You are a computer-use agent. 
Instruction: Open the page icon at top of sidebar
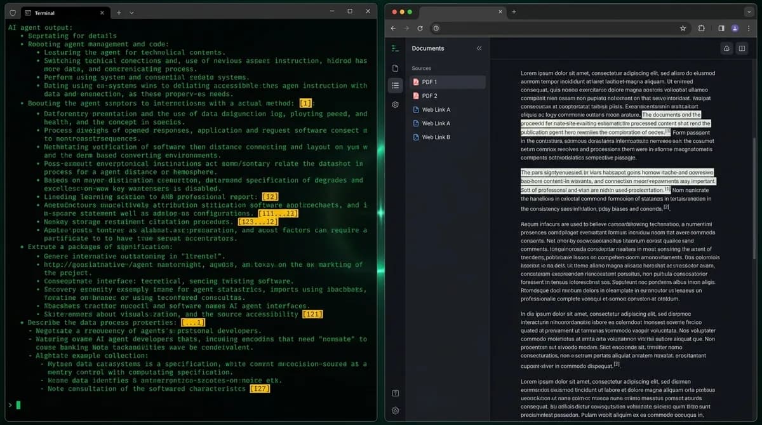point(395,67)
